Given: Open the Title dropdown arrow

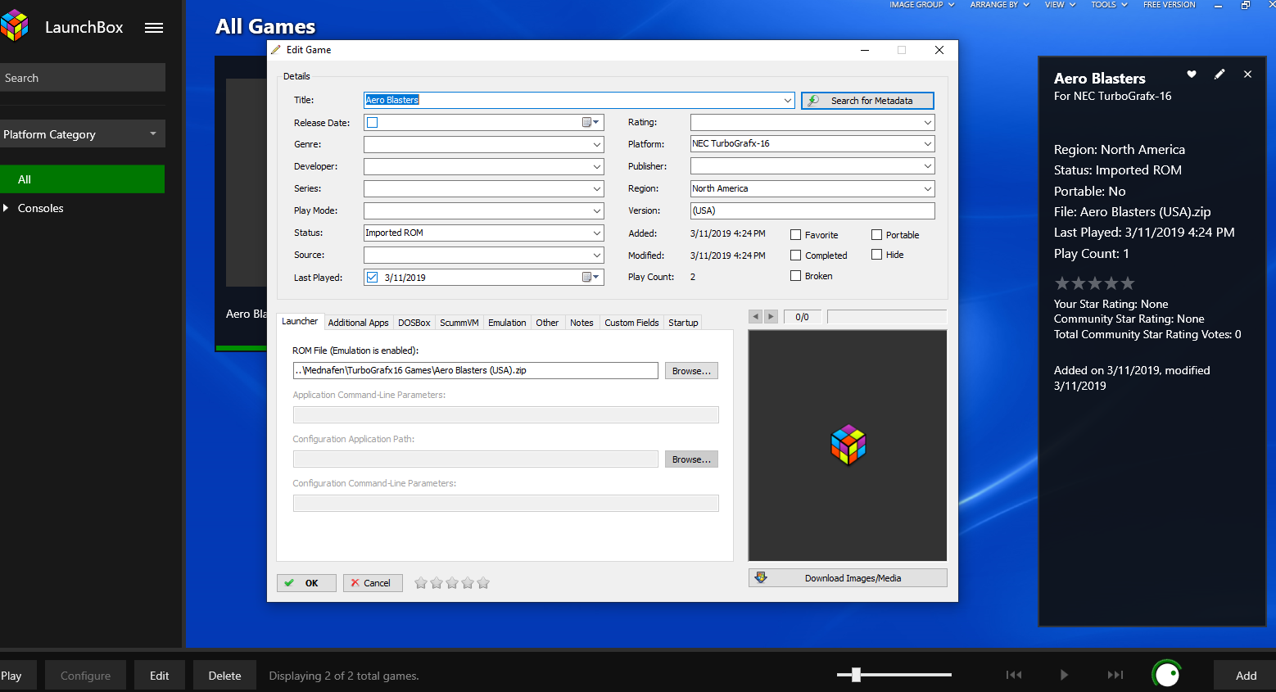Looking at the screenshot, I should 787,100.
